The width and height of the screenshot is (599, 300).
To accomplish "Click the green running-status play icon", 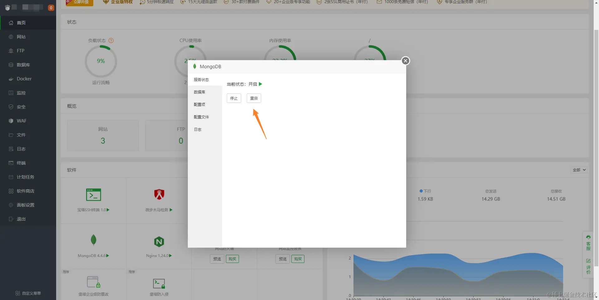I will click(261, 84).
